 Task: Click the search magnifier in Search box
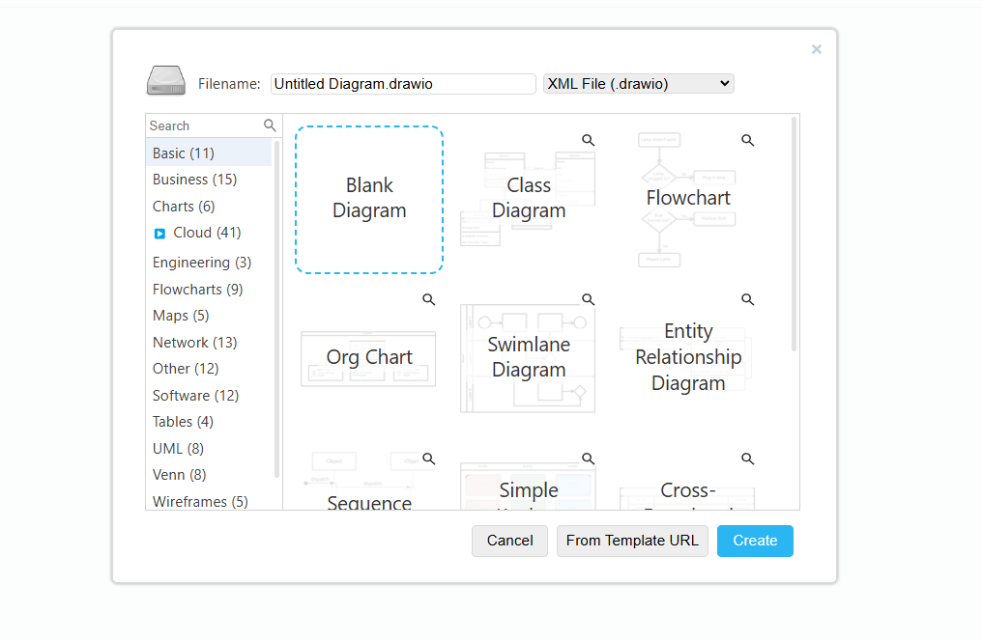270,125
